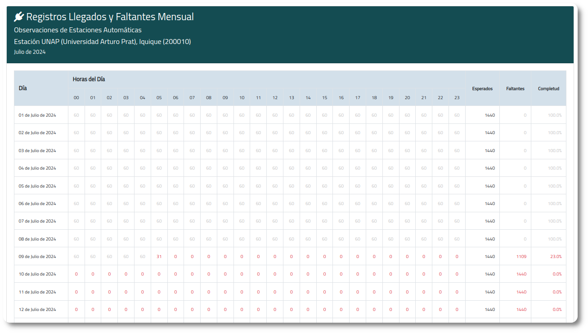Screen dimensions: 588x333
Task: Select the row label '10 de Julio de 2024'
Action: [37, 274]
